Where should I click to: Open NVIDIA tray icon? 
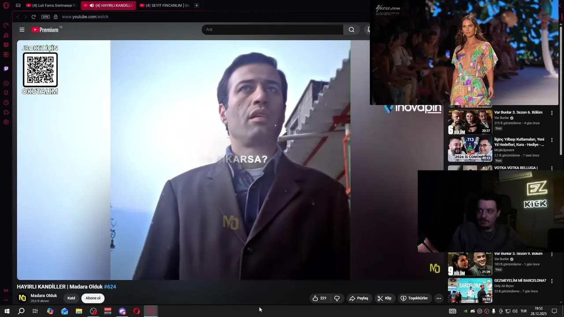pyautogui.click(x=465, y=311)
